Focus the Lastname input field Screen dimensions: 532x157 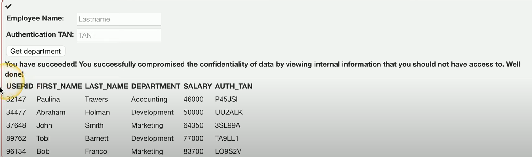click(x=119, y=19)
